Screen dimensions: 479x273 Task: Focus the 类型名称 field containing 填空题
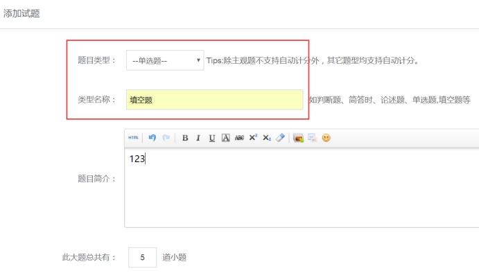pos(214,100)
